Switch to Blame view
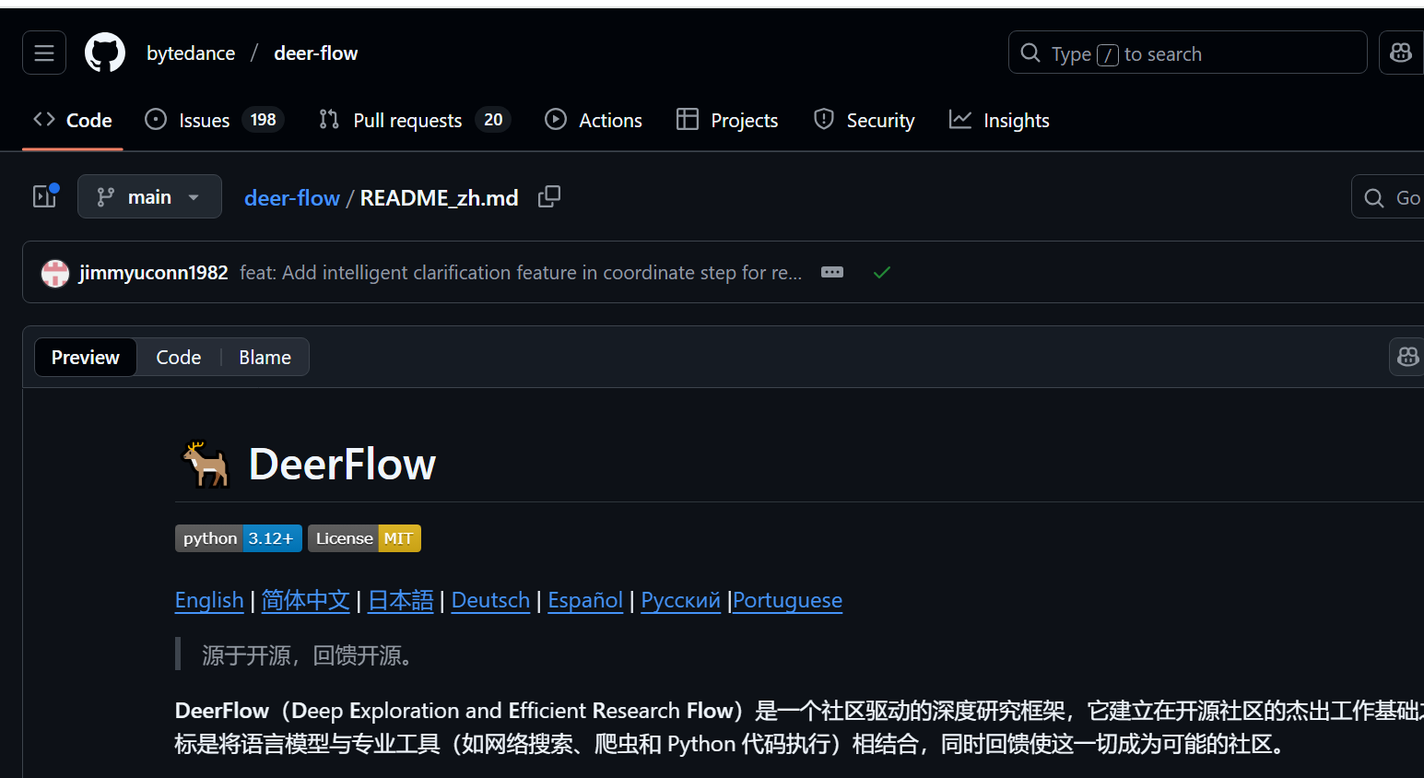 click(265, 357)
